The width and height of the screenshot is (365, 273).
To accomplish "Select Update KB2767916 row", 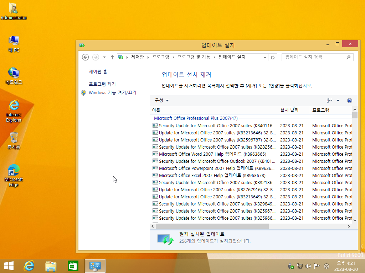I will pos(252,190).
